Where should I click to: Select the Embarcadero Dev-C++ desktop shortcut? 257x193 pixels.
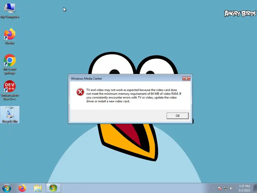pos(10,90)
